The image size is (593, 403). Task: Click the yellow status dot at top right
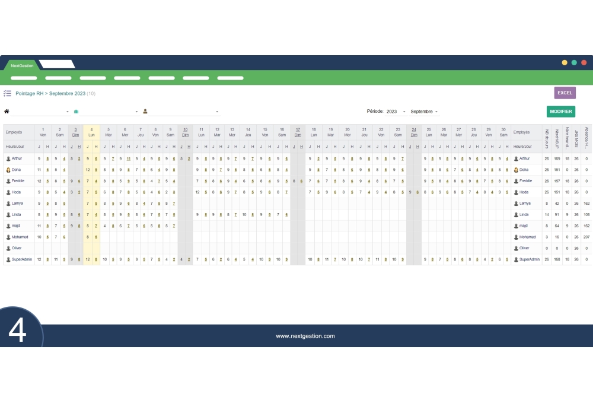(564, 62)
